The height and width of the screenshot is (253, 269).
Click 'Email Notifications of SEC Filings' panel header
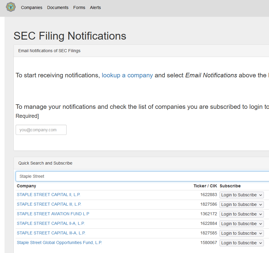49,51
